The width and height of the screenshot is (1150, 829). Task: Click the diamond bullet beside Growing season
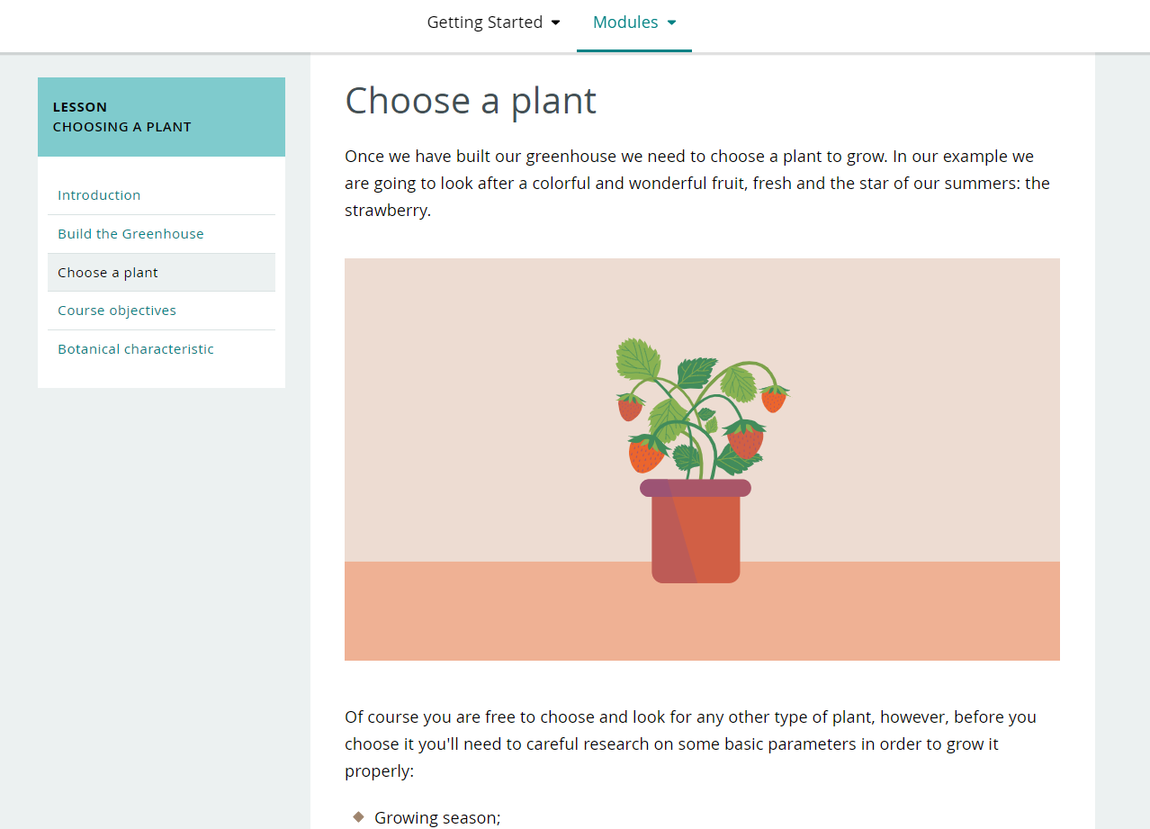[x=358, y=815]
